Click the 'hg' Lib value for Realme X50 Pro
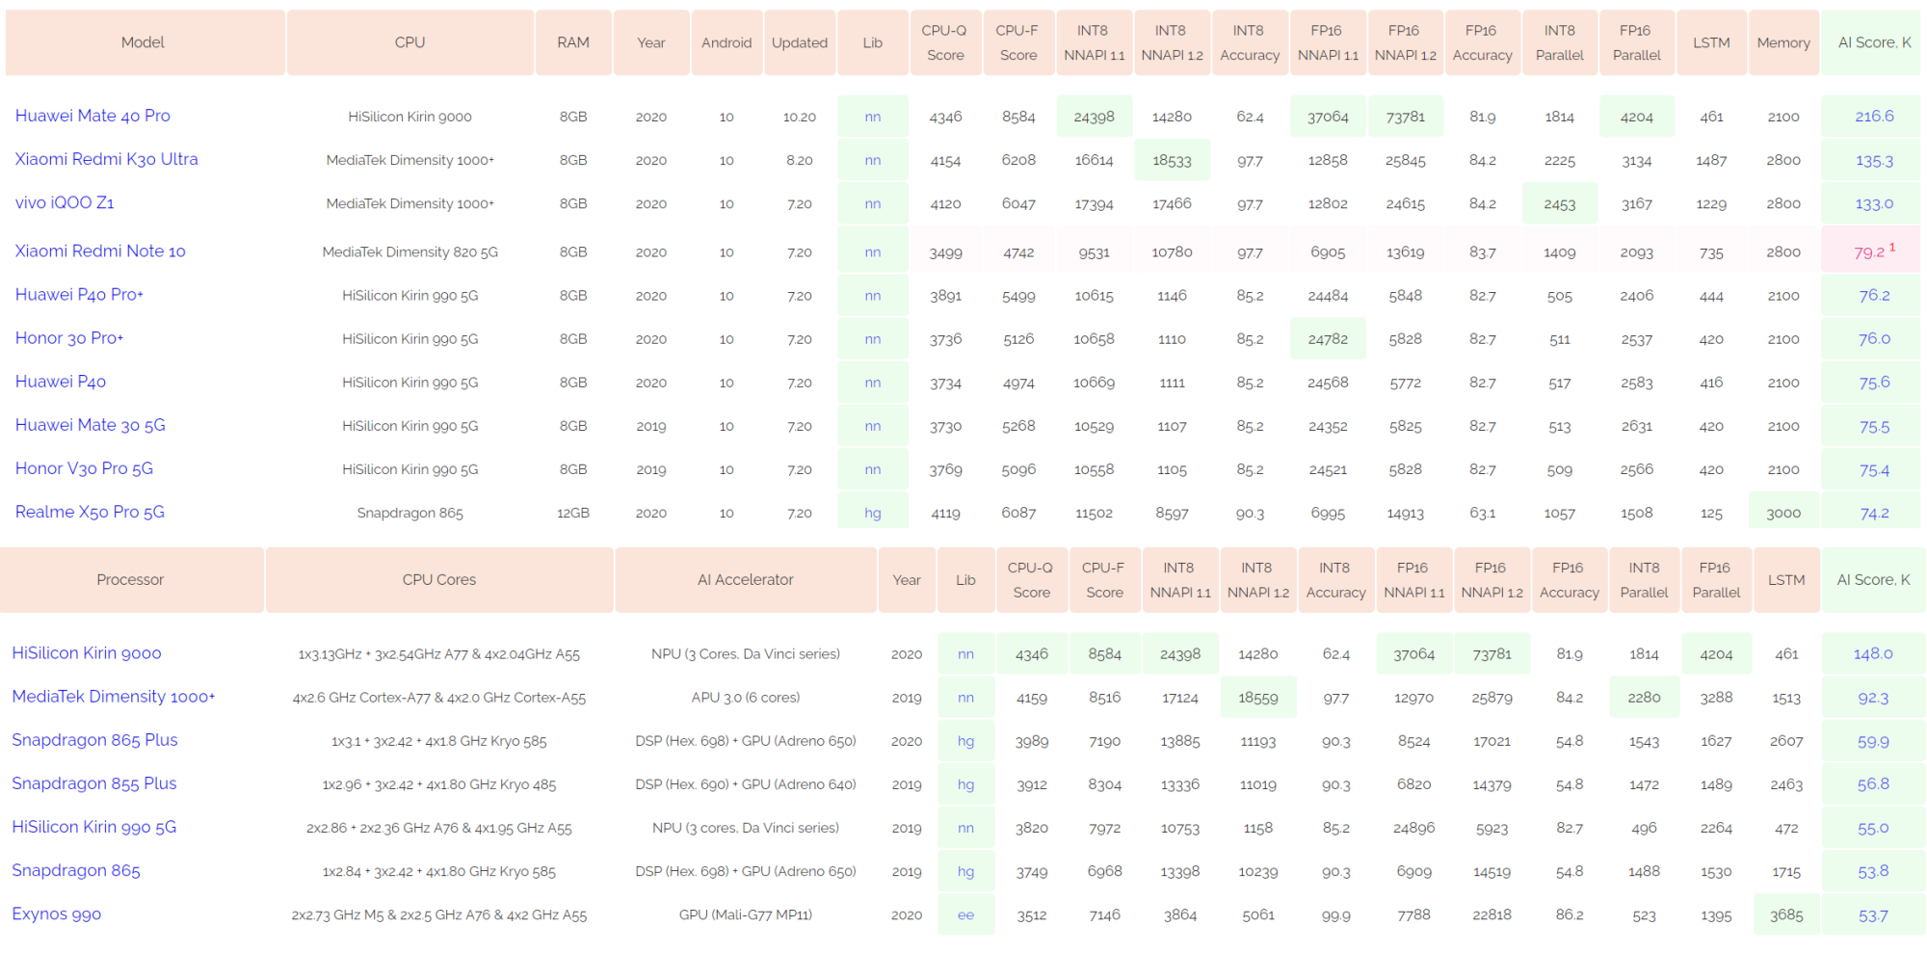This screenshot has height=954, width=1927. coord(873,513)
